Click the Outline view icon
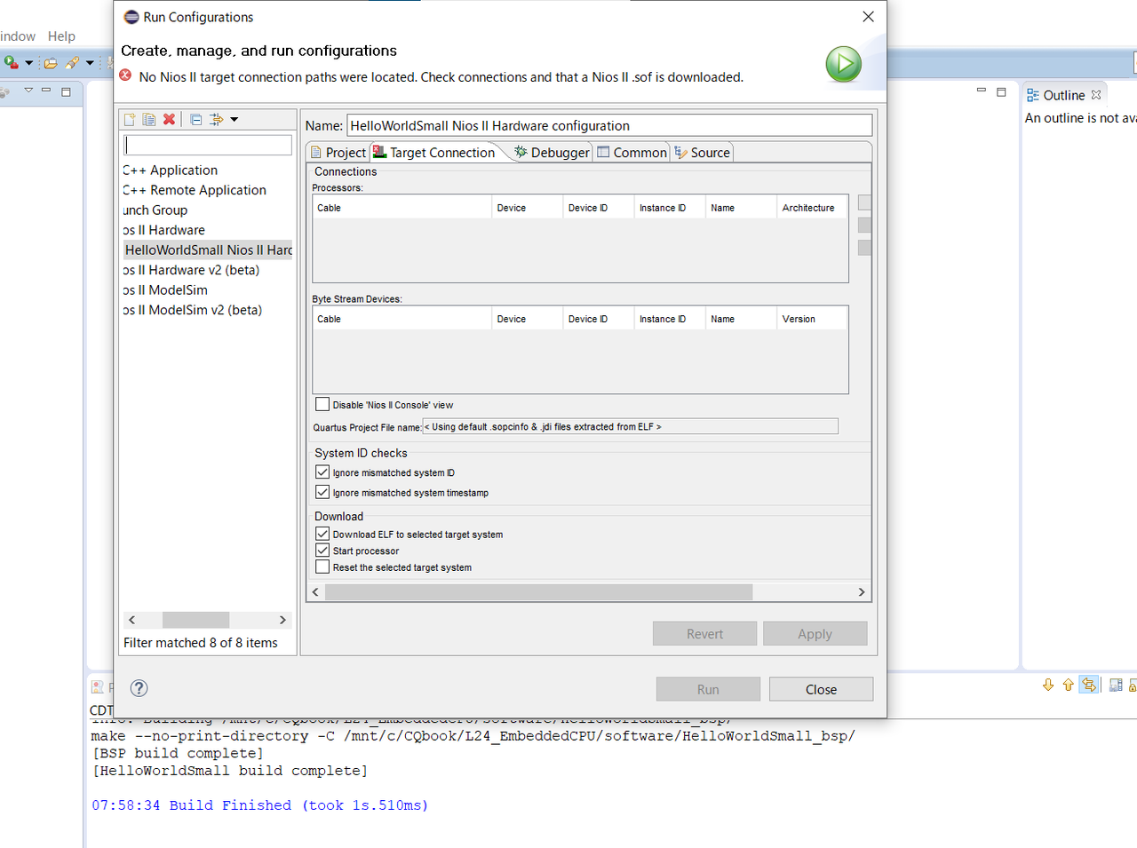 (1033, 95)
